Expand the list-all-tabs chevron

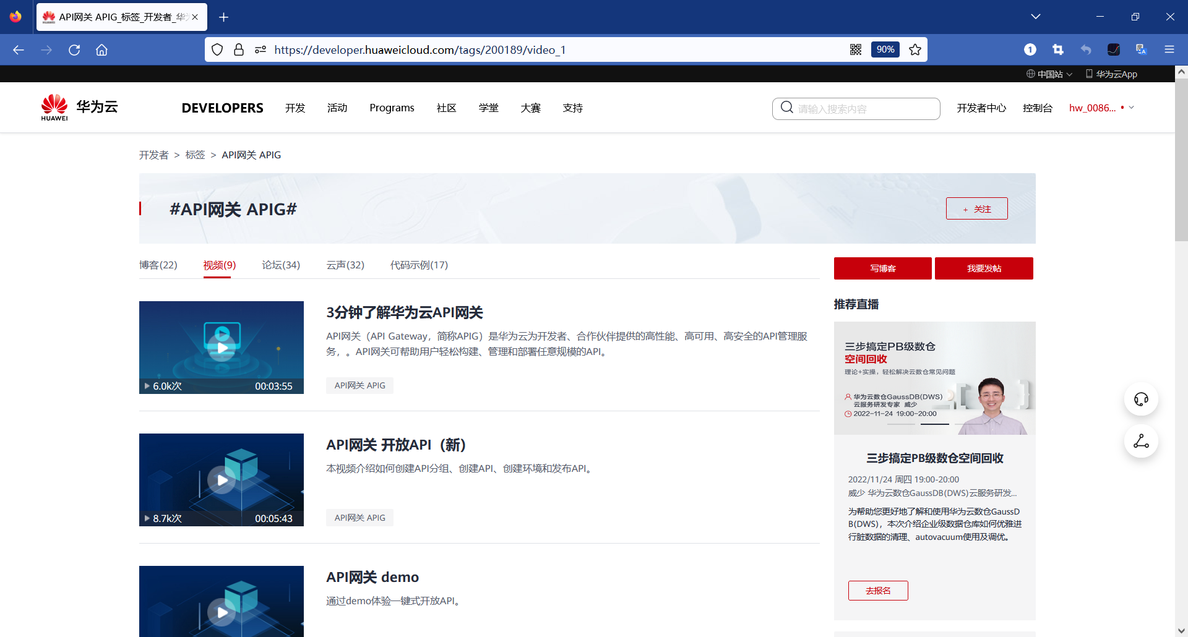coord(1036,17)
